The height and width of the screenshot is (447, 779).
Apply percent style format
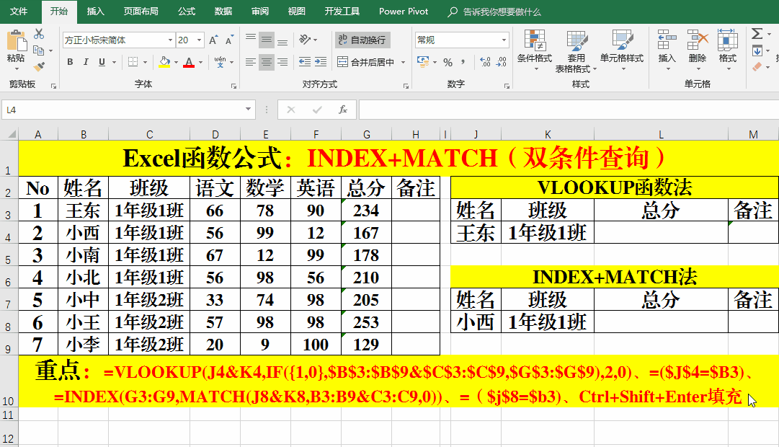pos(448,62)
